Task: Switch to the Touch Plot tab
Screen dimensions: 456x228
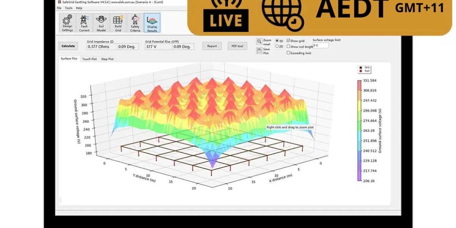Action: click(89, 59)
